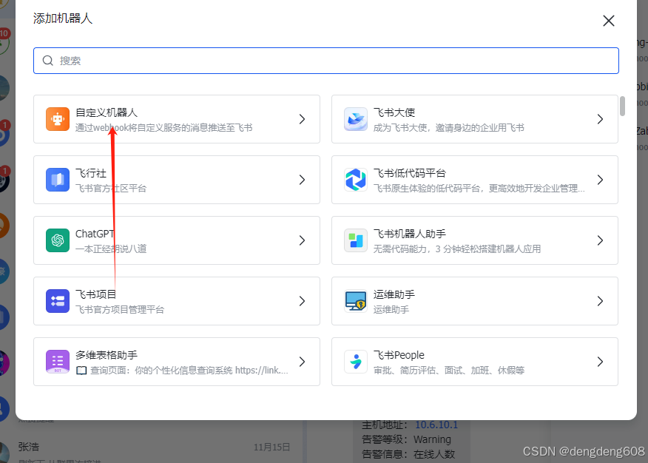648x463 pixels.
Task: Expand 飞书项目 with its right chevron
Action: tap(302, 301)
